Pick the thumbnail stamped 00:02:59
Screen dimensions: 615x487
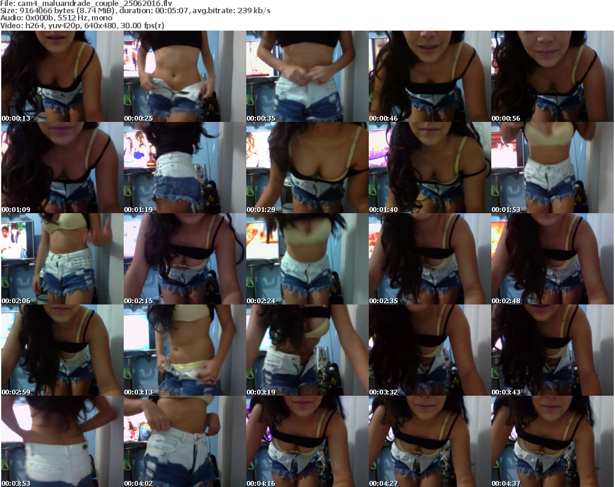pyautogui.click(x=62, y=350)
